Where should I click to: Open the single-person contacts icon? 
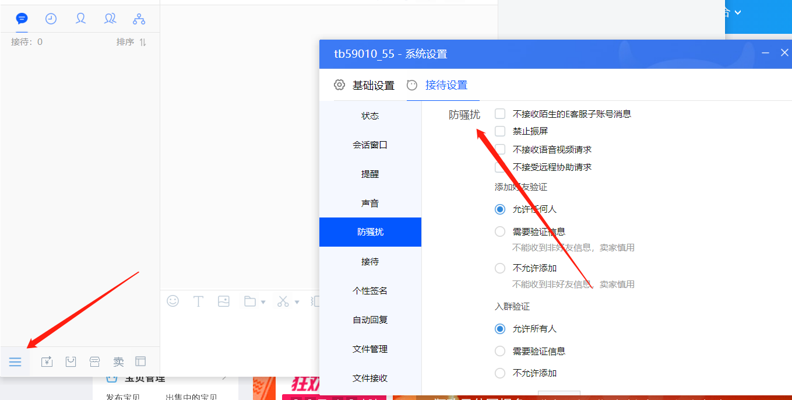80,19
